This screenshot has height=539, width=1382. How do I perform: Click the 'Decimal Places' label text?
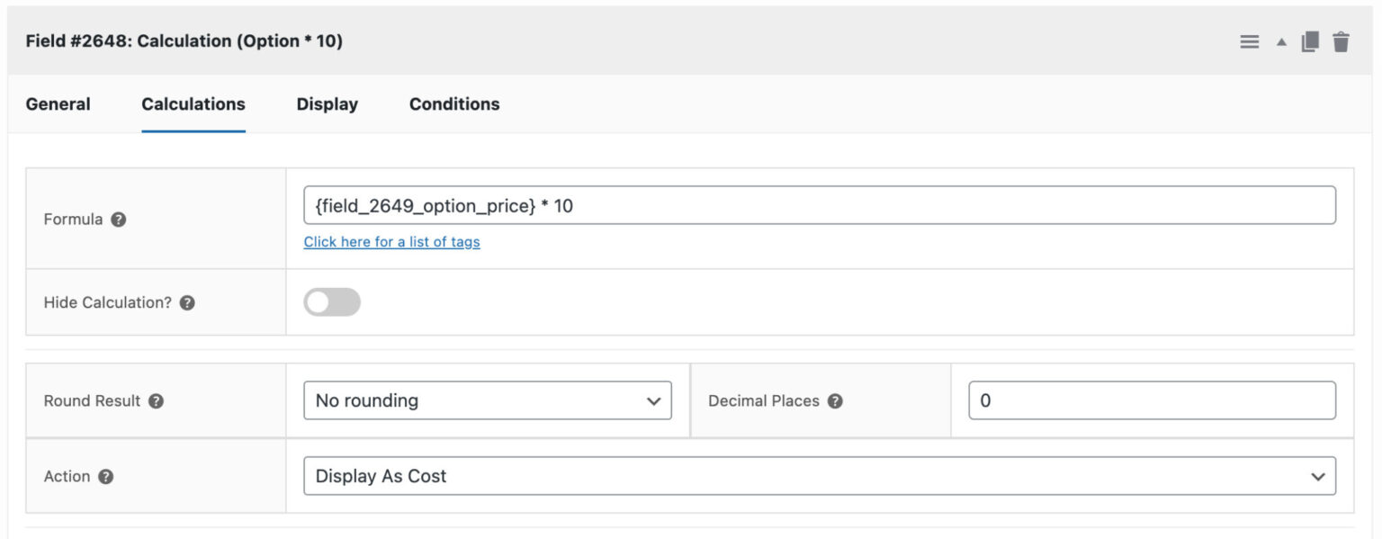click(764, 400)
